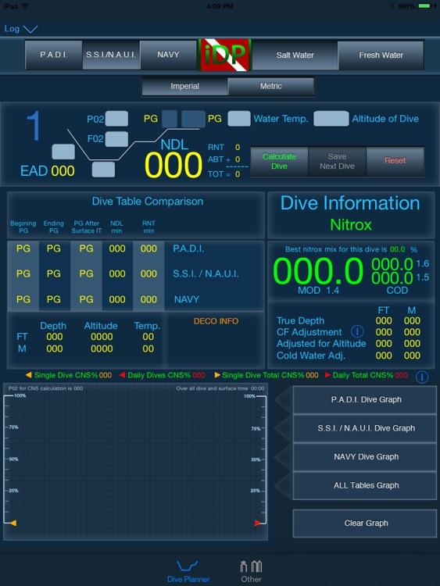Tap the P02 input field
The image size is (440, 586).
(116, 119)
